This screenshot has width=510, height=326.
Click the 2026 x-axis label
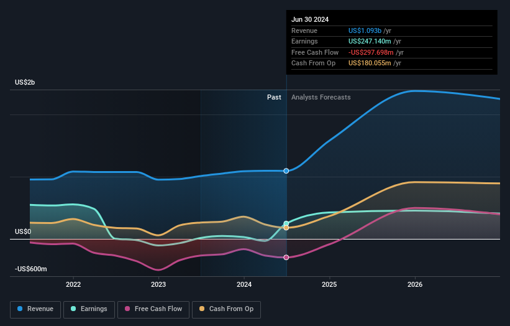coord(415,284)
